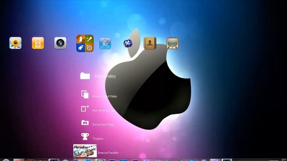Screen dimensions: 287x161
Task: Click the new memory card plus icon
Action: pyautogui.click(x=85, y=108)
